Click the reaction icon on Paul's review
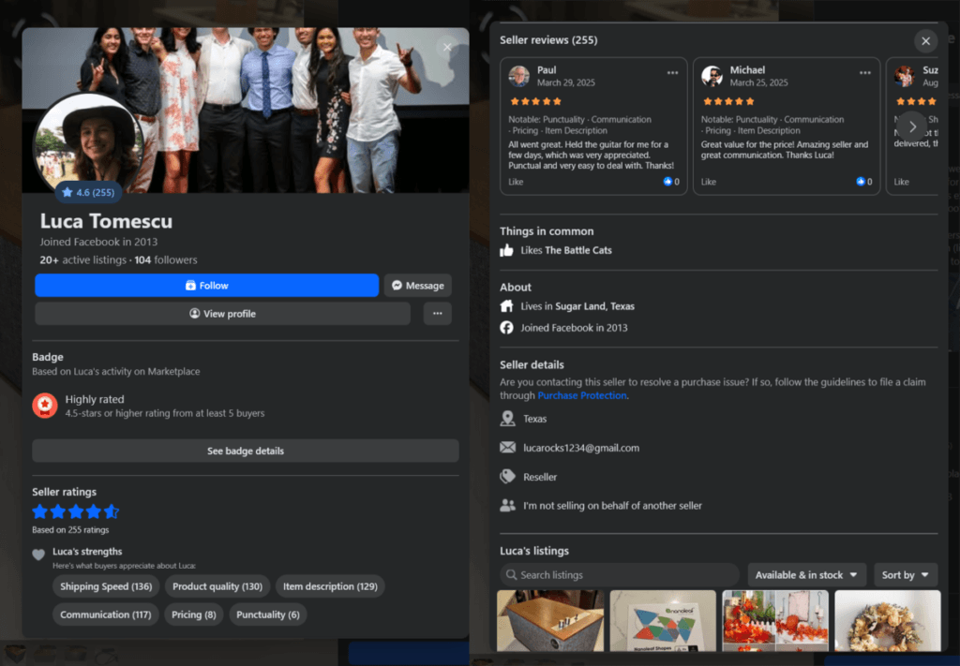The image size is (960, 666). coord(667,182)
